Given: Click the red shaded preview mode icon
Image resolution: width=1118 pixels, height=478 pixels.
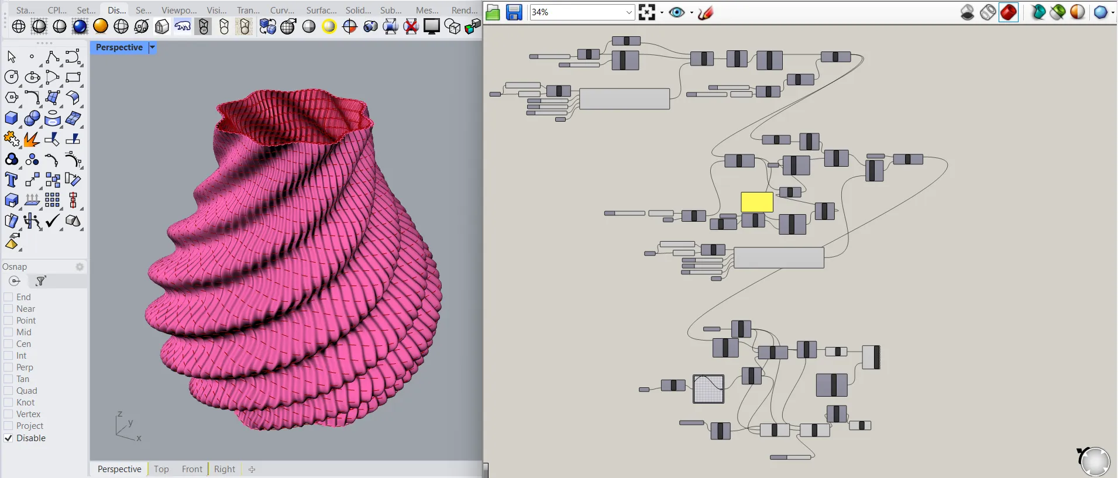Looking at the screenshot, I should point(1008,12).
